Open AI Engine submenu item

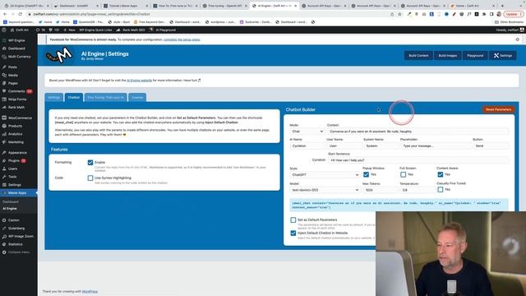10,208
